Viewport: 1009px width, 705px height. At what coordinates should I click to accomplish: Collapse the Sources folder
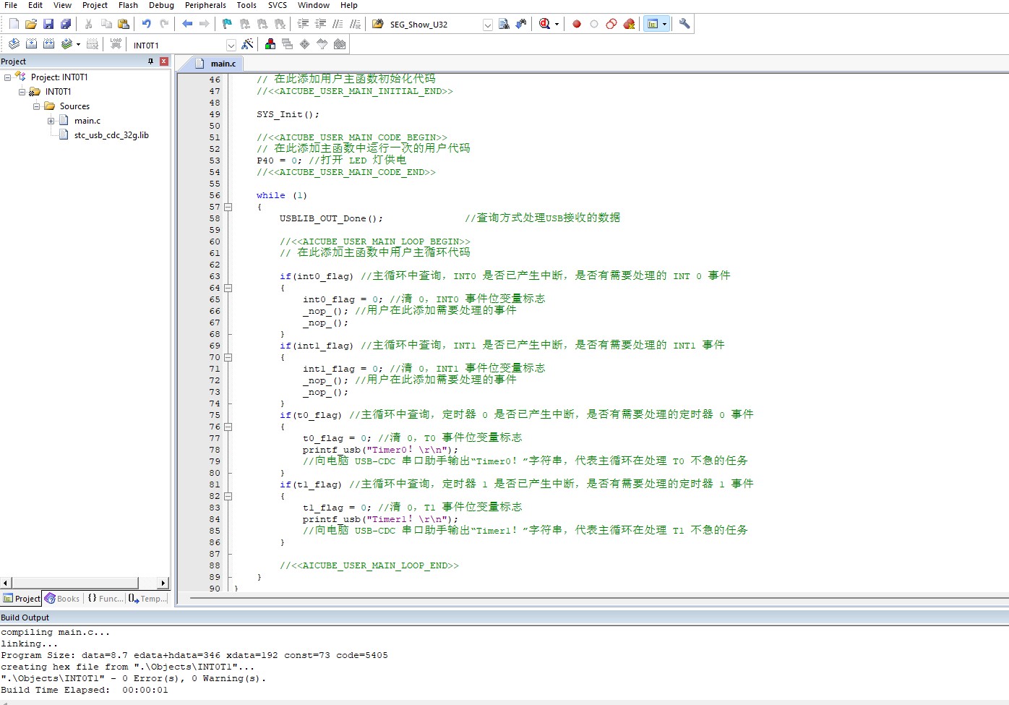(x=36, y=106)
